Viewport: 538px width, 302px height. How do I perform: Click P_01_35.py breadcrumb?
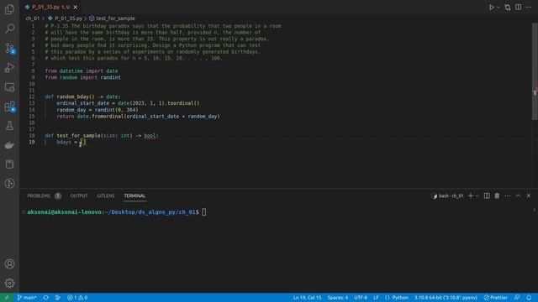click(x=68, y=18)
